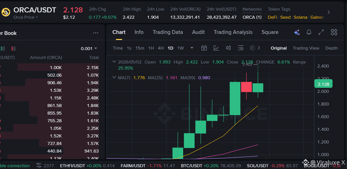Switch to the Info tab

coord(139,32)
